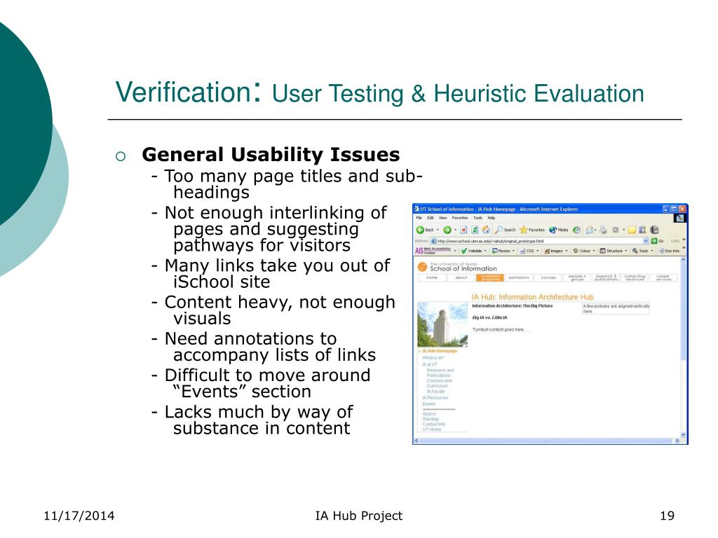
Task: Click the CSS toolbar button
Action: tap(527, 251)
